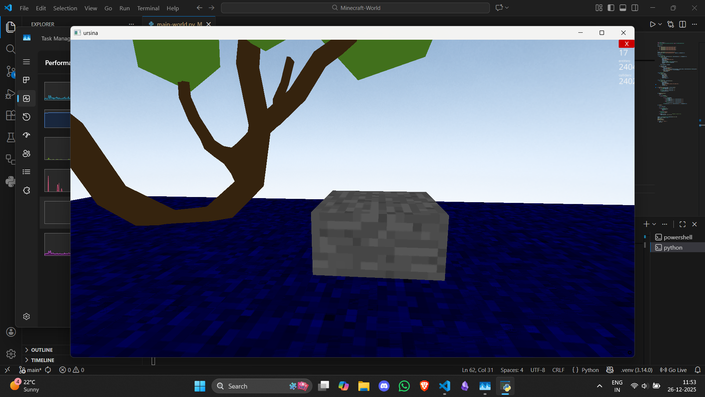Viewport: 705px width, 397px height.
Task: Open Extensions view in VS Code
Action: (11, 115)
